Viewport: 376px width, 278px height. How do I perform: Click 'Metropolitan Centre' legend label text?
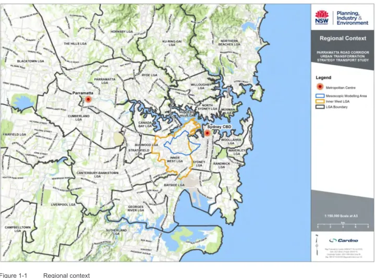point(341,87)
